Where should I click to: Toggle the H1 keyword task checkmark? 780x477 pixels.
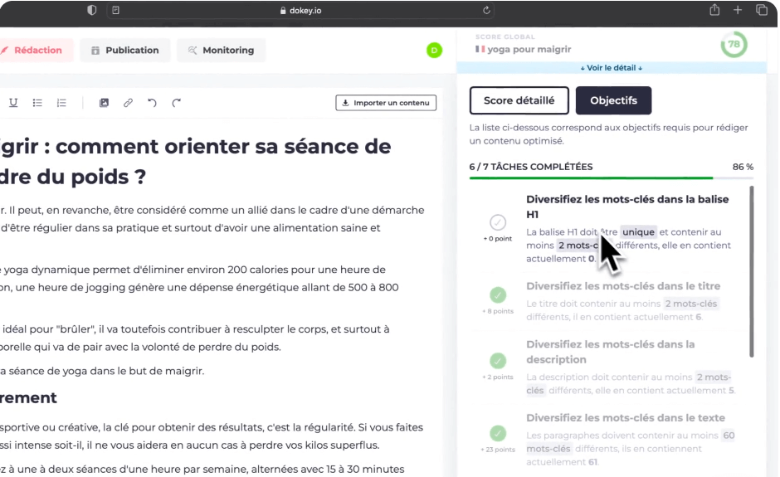[497, 221]
